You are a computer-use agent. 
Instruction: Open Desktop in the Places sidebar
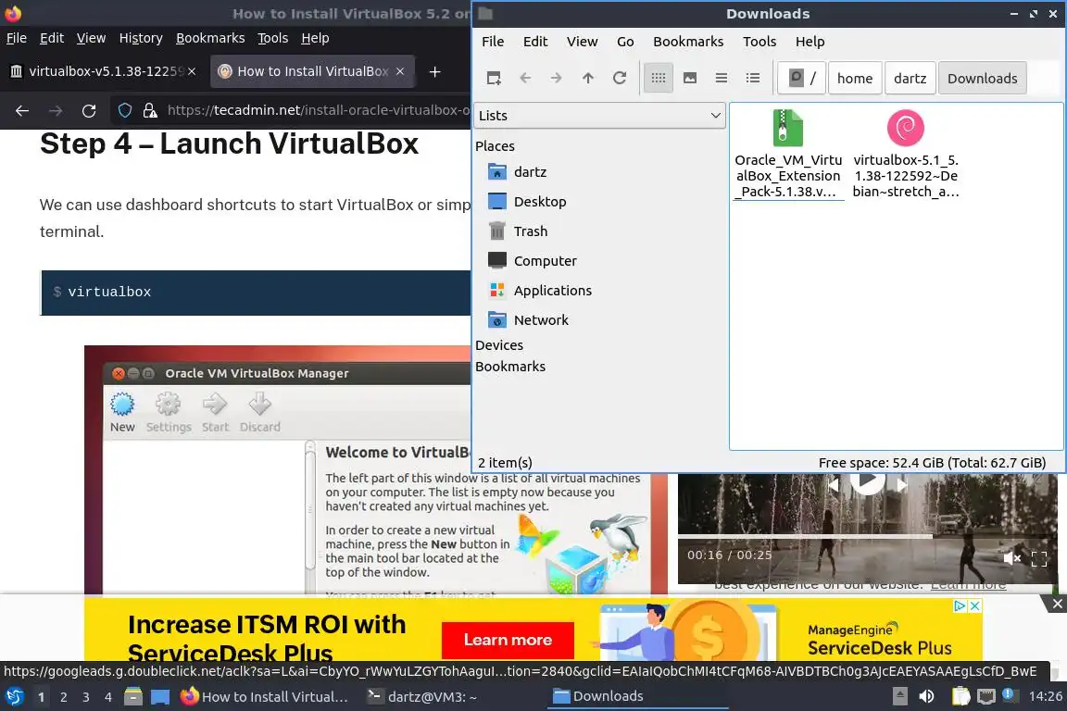[x=527, y=202]
